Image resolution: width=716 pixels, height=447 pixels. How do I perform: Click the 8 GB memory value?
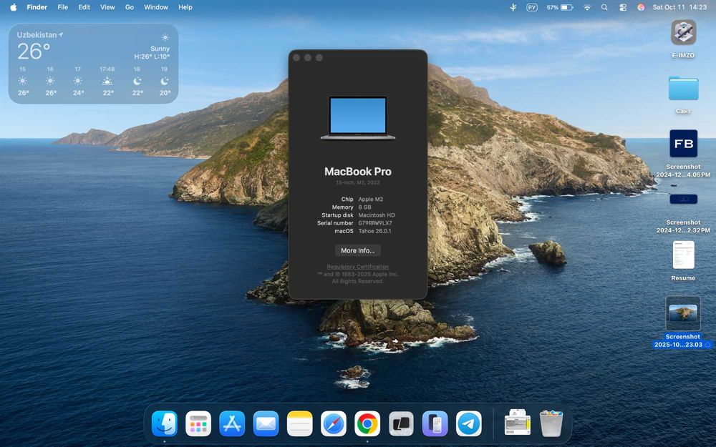pos(364,207)
